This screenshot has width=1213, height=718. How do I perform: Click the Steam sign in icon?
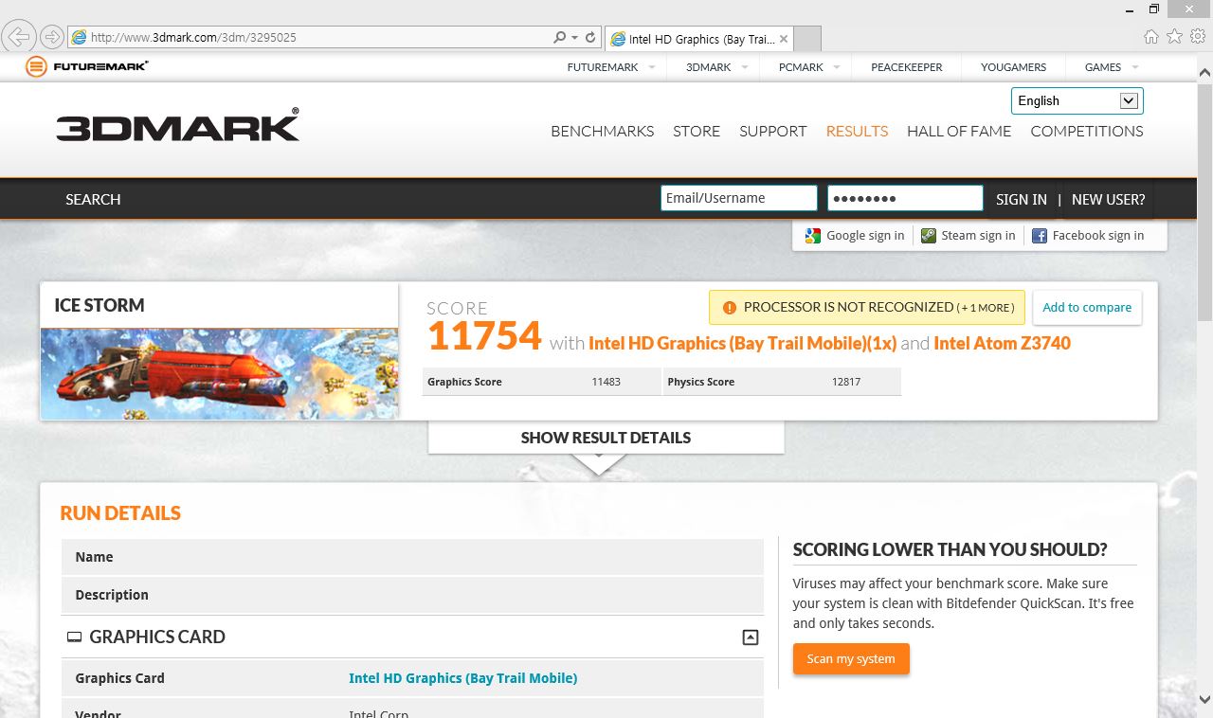[929, 236]
